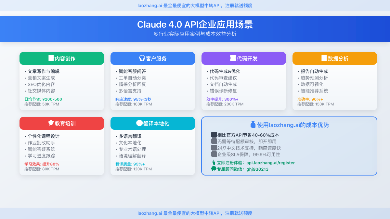The width and height of the screenshot is (390, 219).
Task: Click the pointing hand icon beside 立即注册体验
Action: tap(214, 163)
